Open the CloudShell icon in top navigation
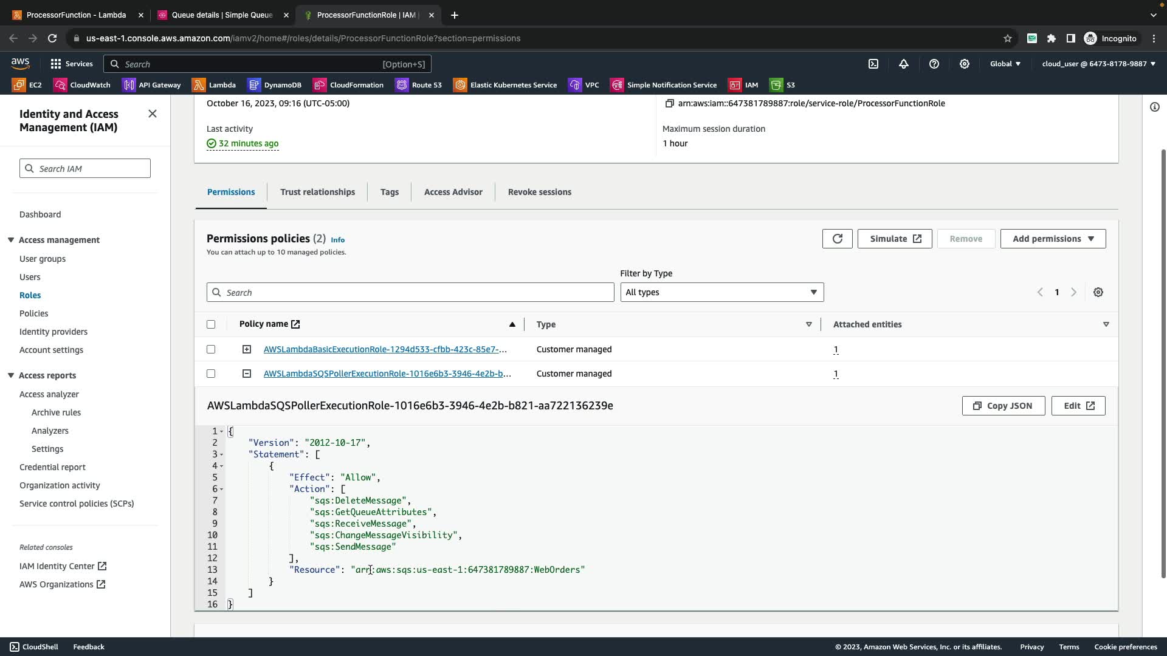This screenshot has width=1167, height=656. (873, 64)
